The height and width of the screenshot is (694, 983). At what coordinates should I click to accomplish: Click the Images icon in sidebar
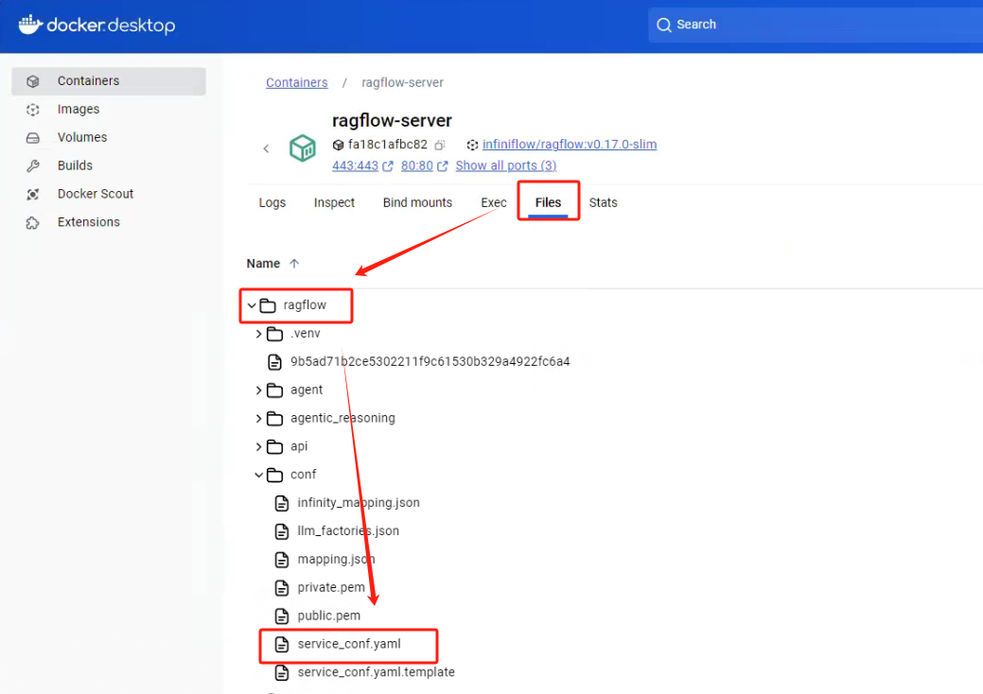coord(32,110)
